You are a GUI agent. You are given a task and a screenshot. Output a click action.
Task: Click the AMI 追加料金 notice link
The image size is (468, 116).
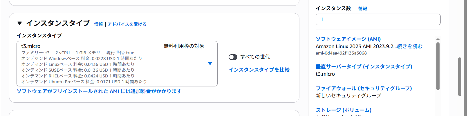(99, 91)
